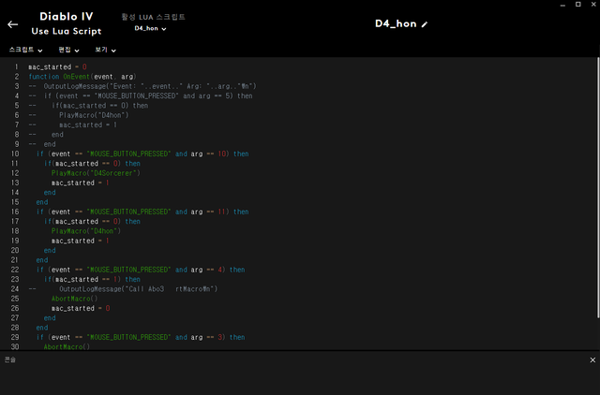Close the G HUB window
Screen dimensions: 600x395
coord(593,4)
